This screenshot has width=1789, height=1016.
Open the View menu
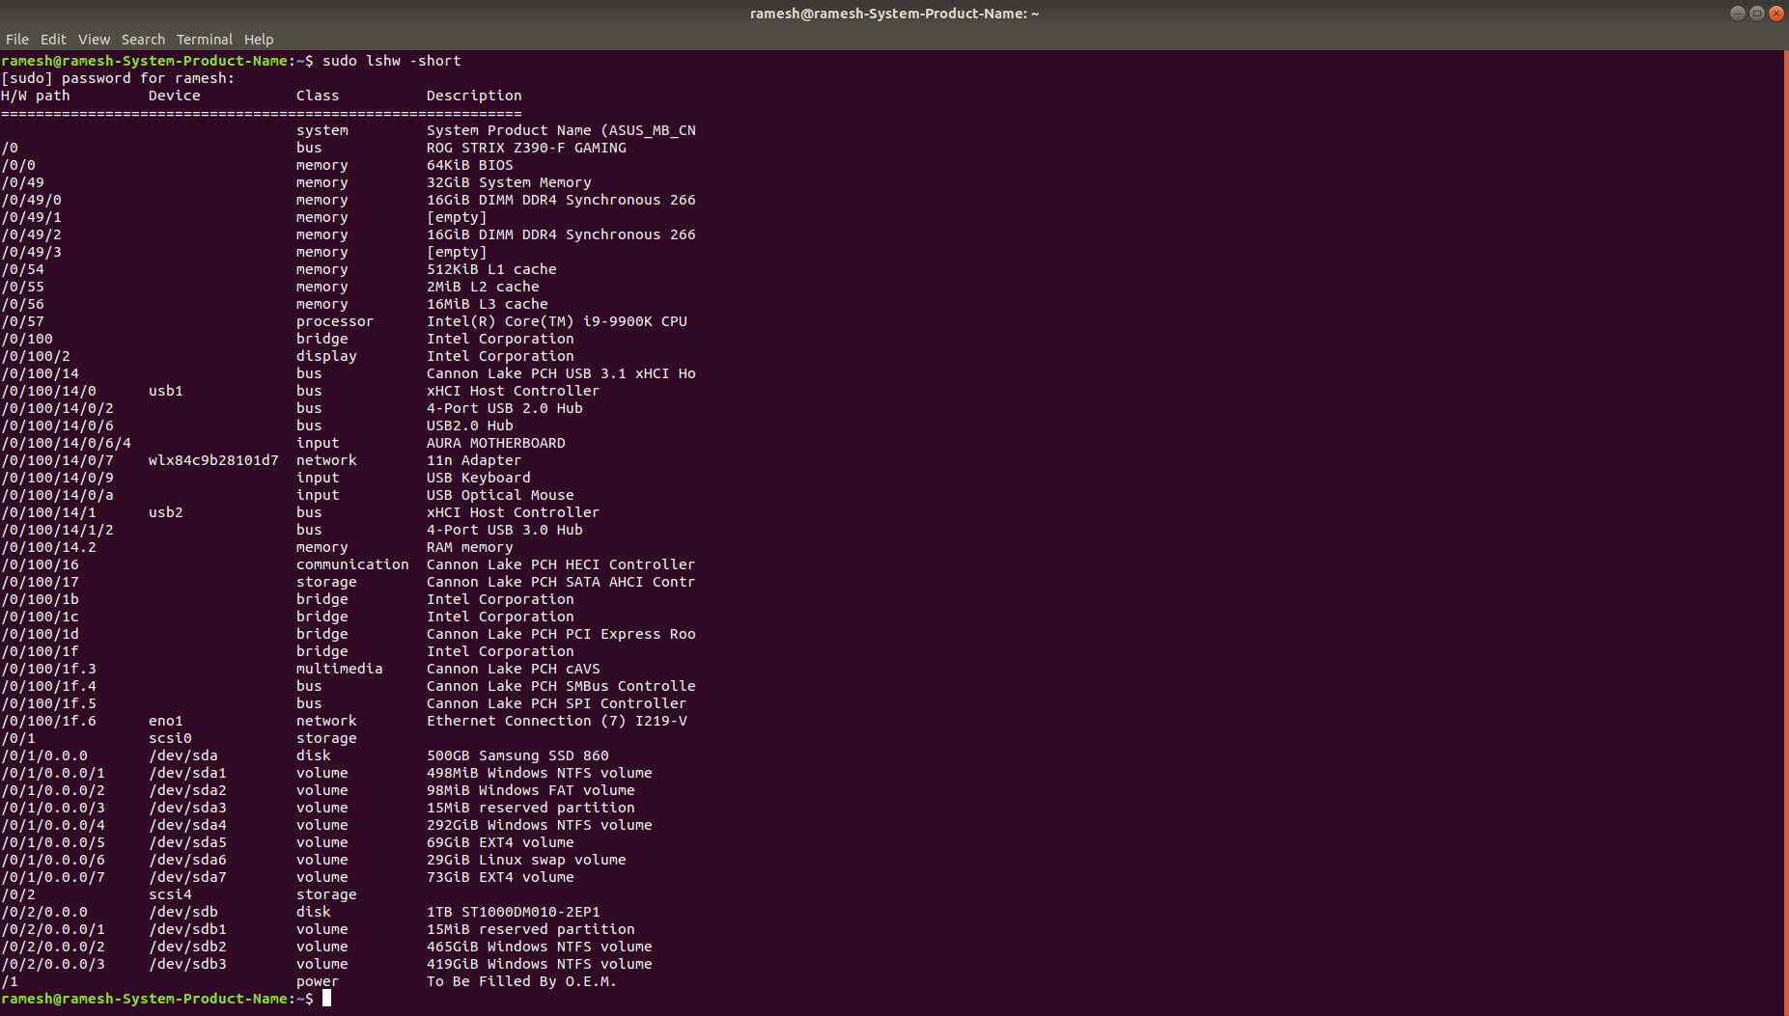94,39
